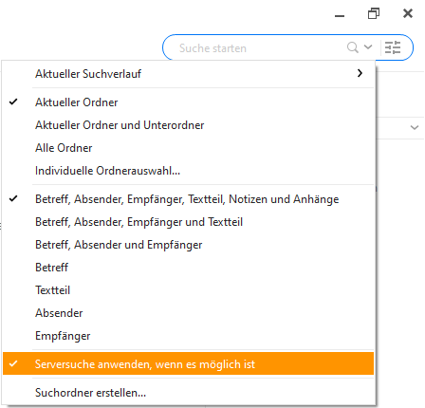Select the checked Aktueller Ordner option
Viewport: 425px width, 408px height.
[x=188, y=102]
